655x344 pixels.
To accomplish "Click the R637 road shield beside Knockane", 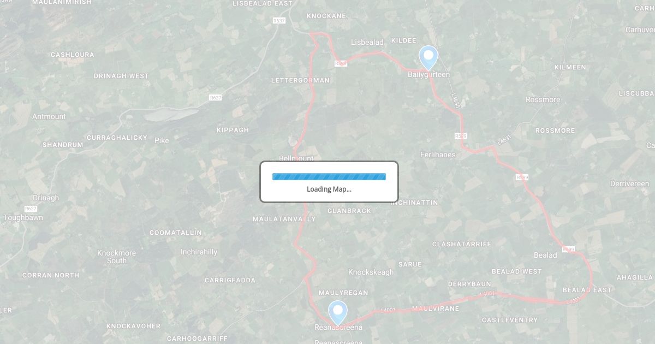I will [279, 20].
